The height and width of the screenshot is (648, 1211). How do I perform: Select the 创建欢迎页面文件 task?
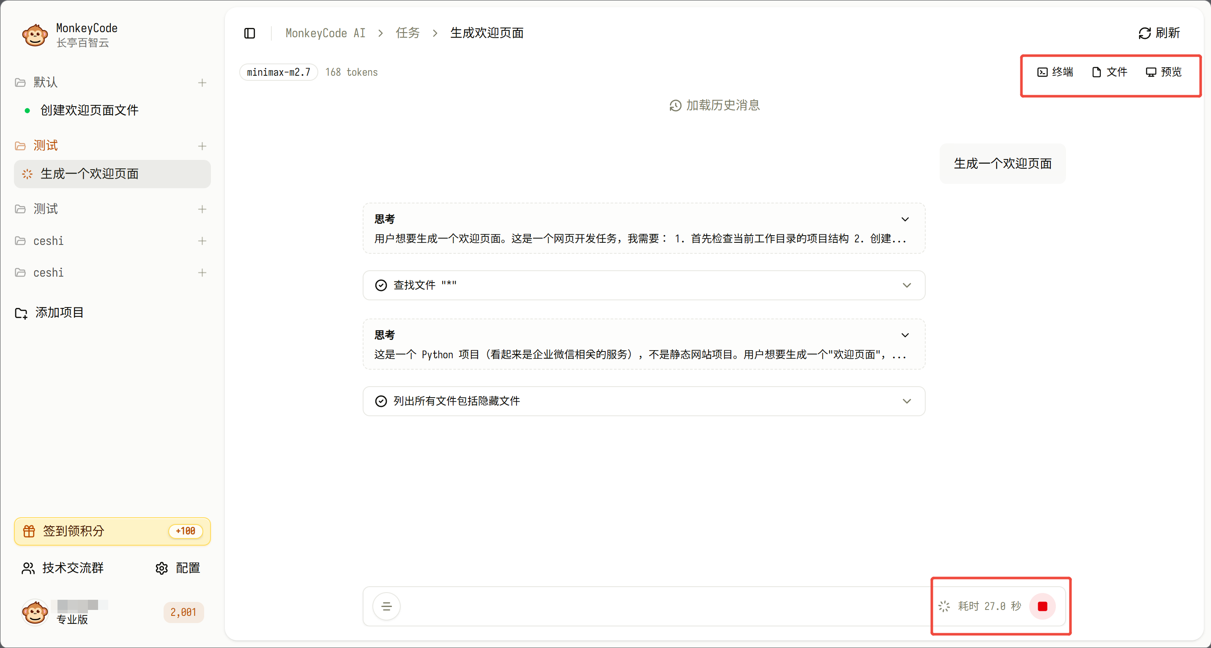pos(89,110)
